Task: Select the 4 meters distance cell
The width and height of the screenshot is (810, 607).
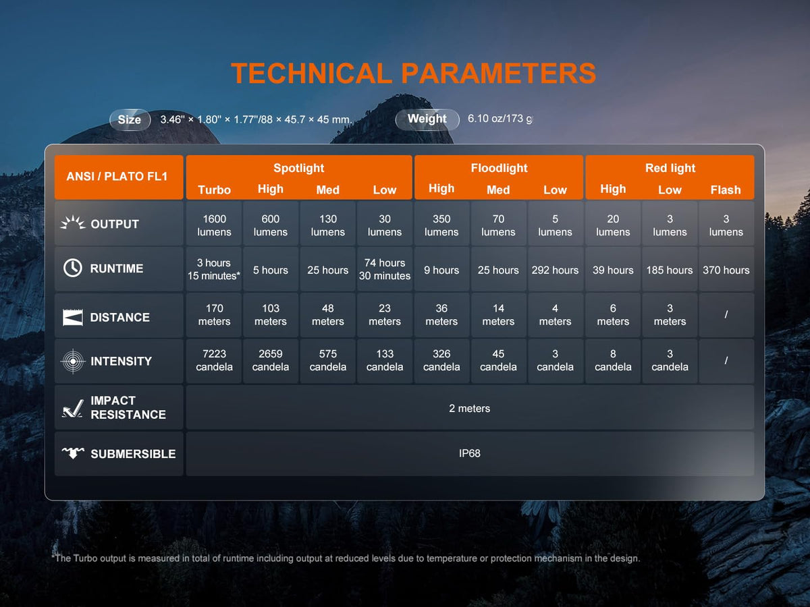Action: point(555,315)
